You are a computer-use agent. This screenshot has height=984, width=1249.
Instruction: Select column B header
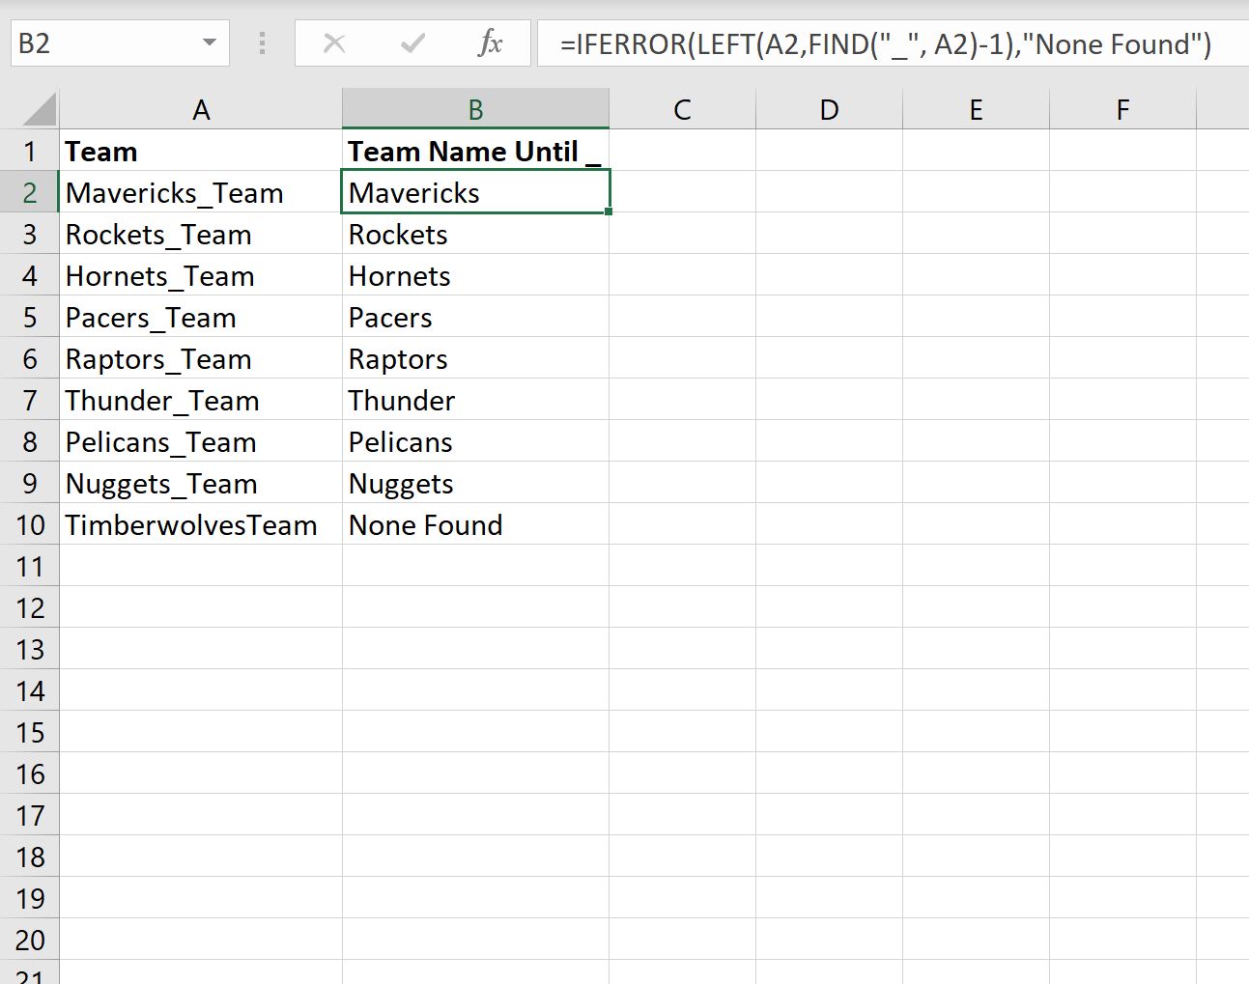[x=475, y=108]
